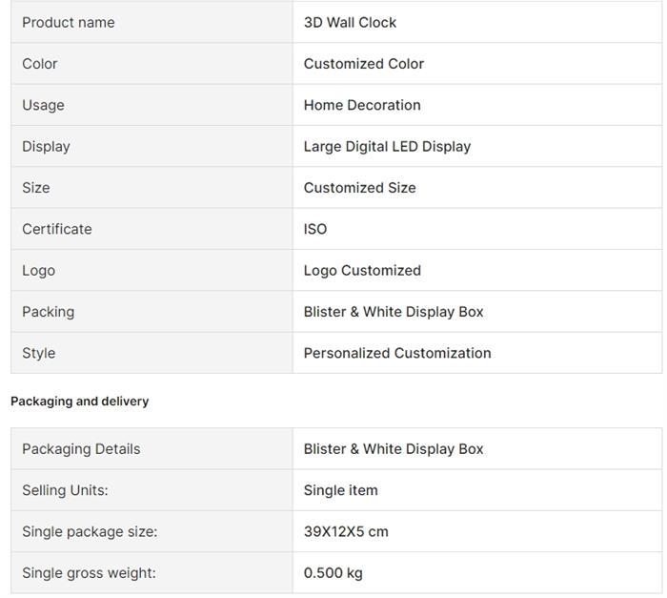Select the "Usage" row label
667x598 pixels.
coord(44,105)
